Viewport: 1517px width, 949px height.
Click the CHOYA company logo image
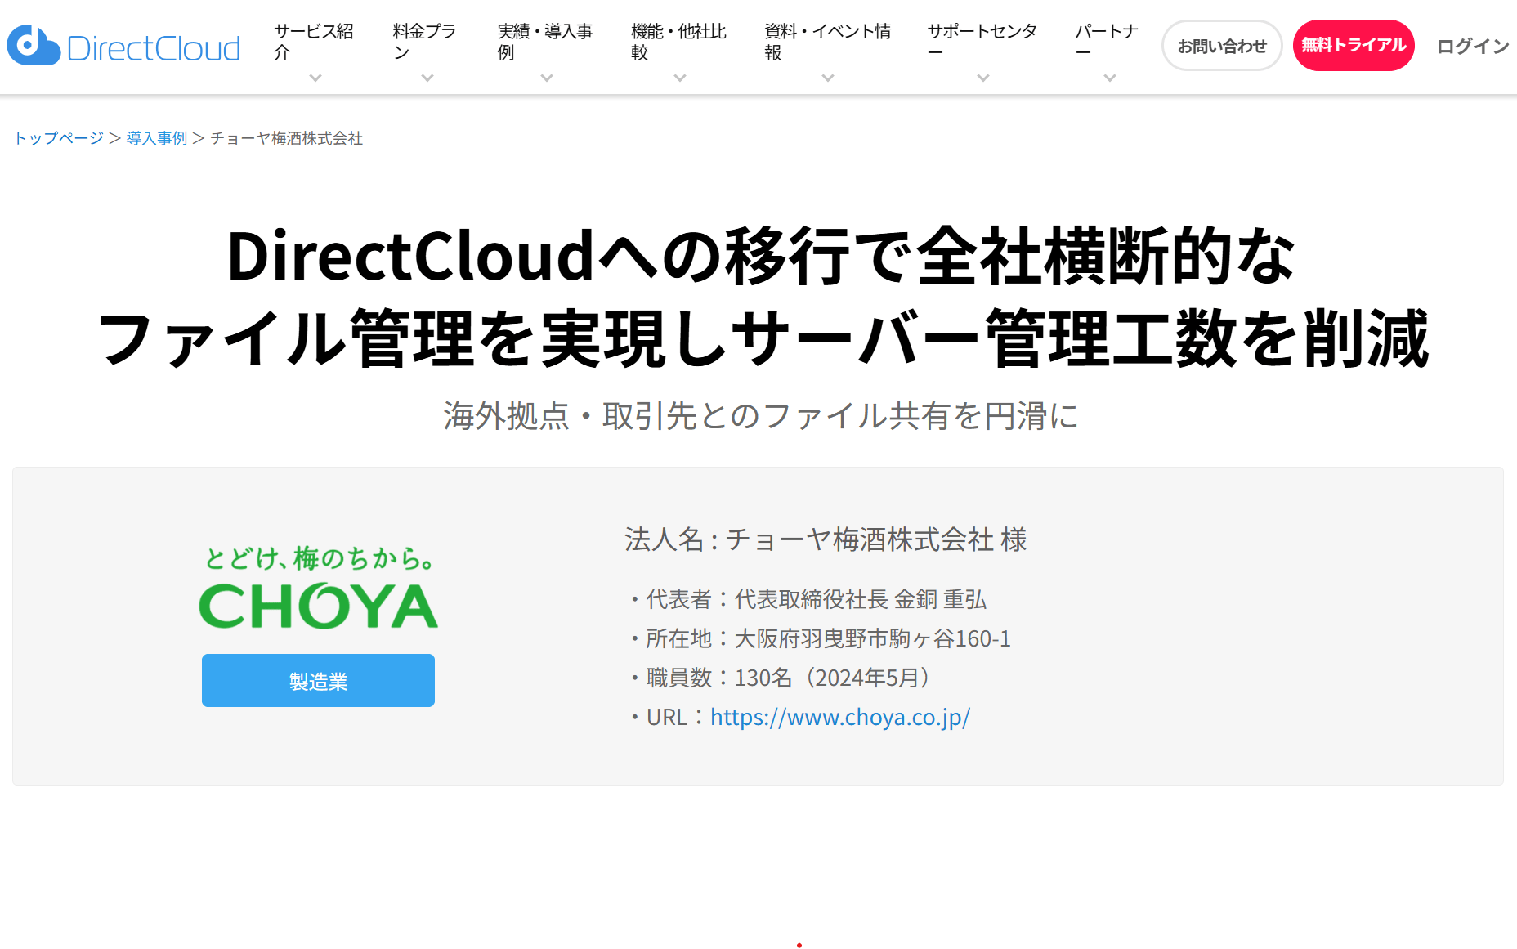318,588
